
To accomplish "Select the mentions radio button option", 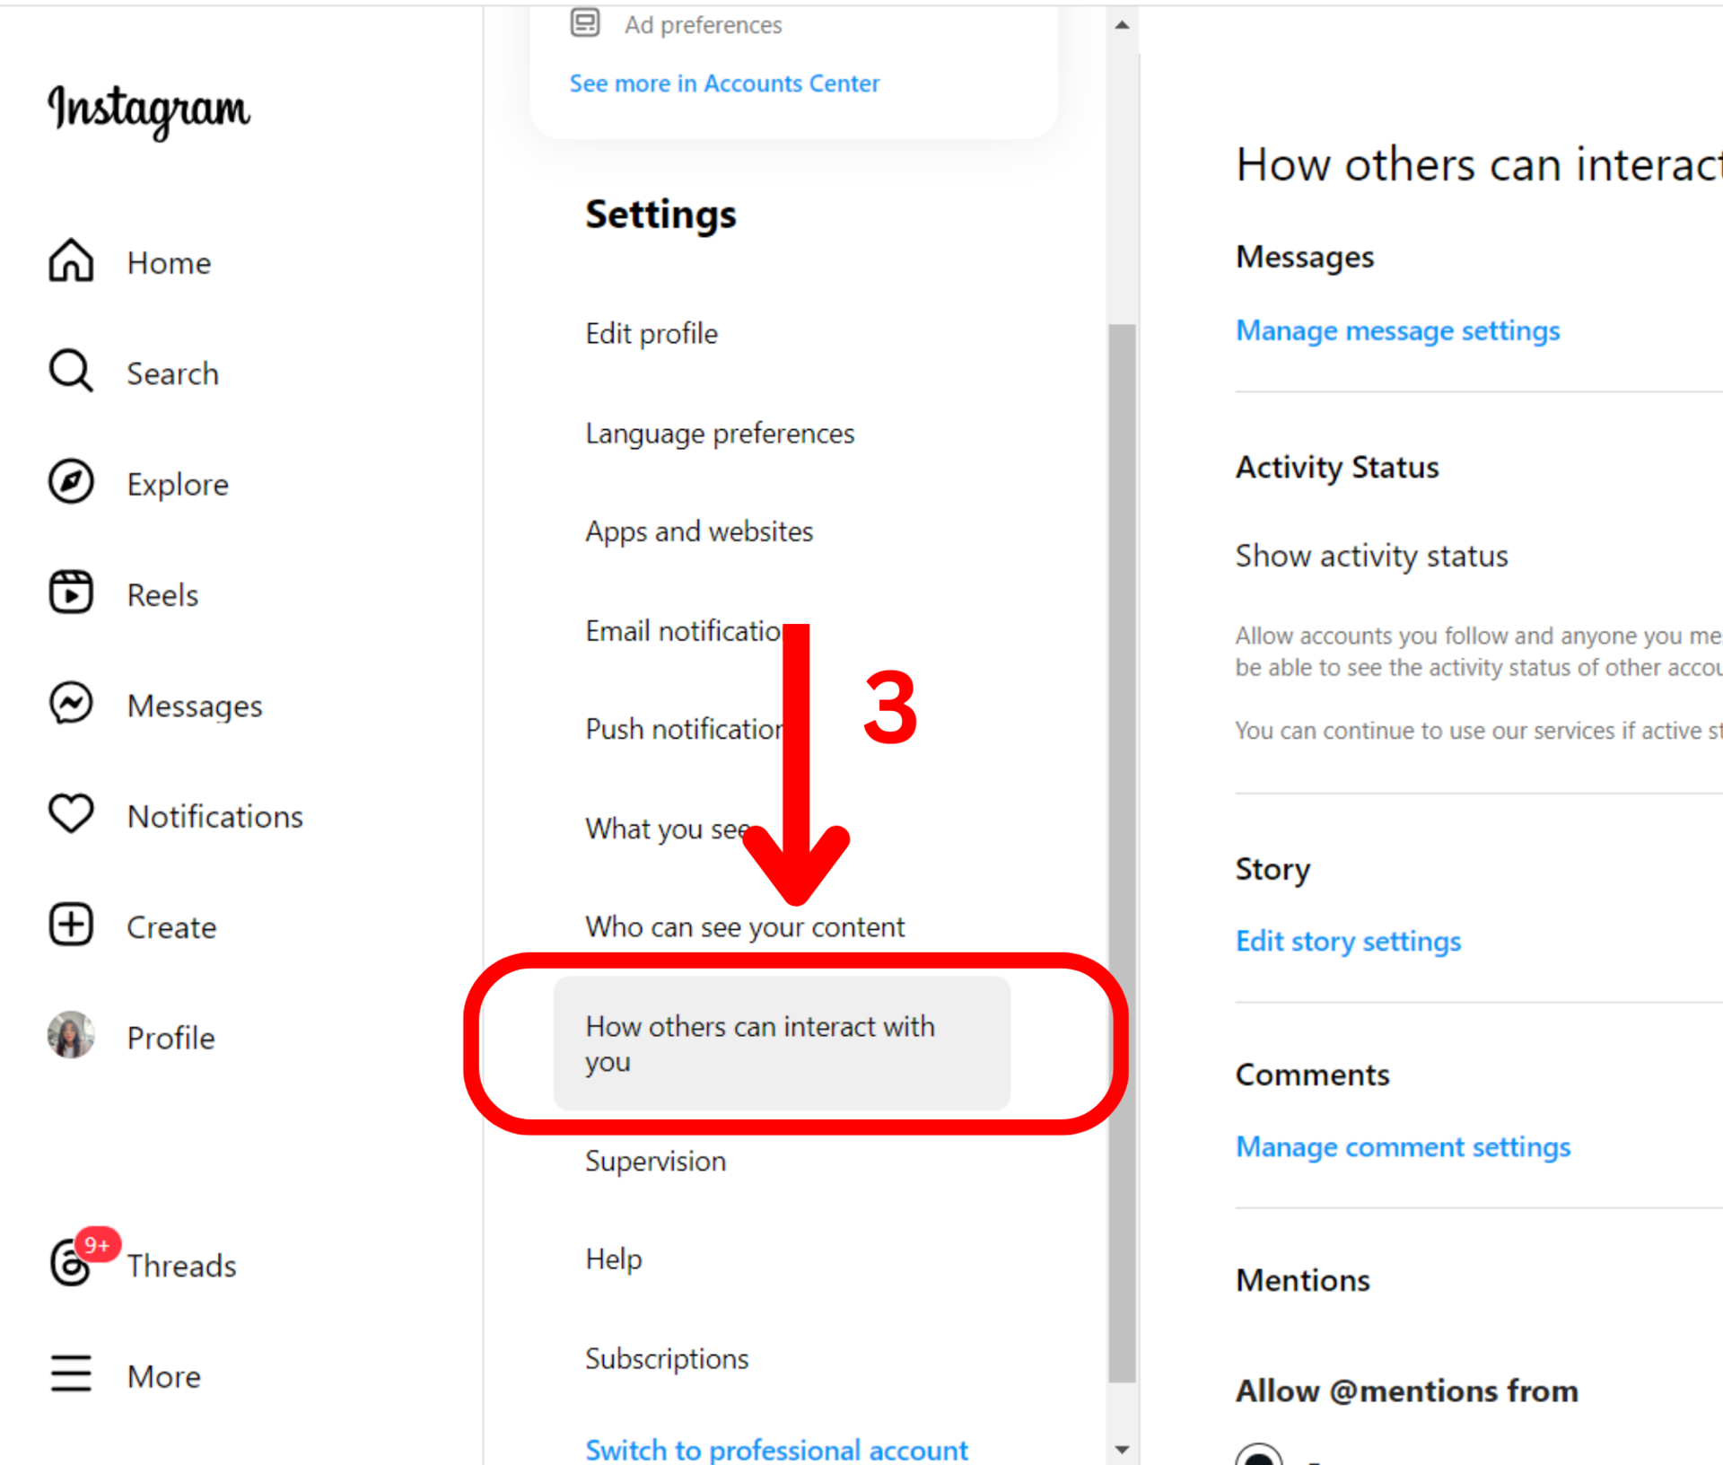I will (1259, 1456).
